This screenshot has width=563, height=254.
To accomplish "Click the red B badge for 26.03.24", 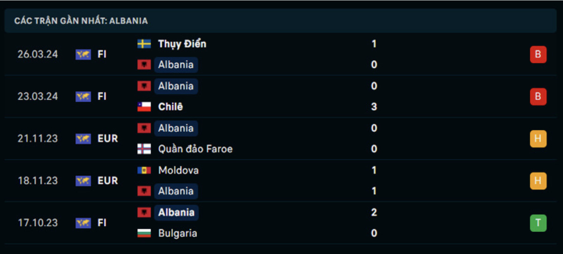I will point(538,54).
